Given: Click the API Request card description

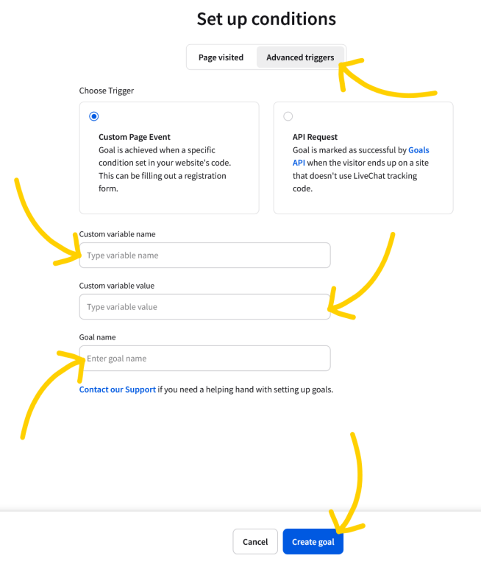Looking at the screenshot, I should pos(360,169).
